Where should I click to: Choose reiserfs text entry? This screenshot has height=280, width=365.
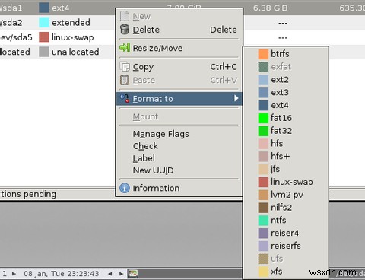(x=286, y=246)
